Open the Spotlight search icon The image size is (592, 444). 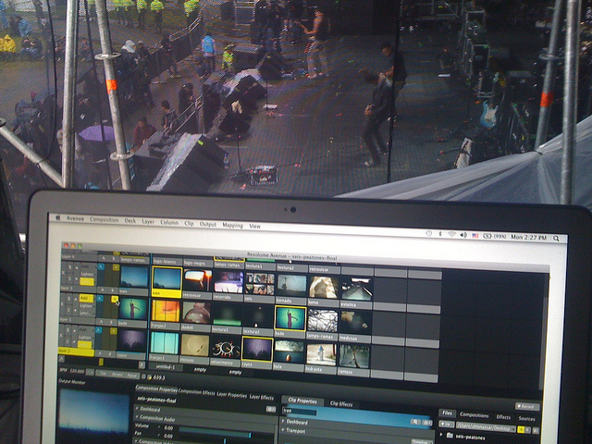558,237
